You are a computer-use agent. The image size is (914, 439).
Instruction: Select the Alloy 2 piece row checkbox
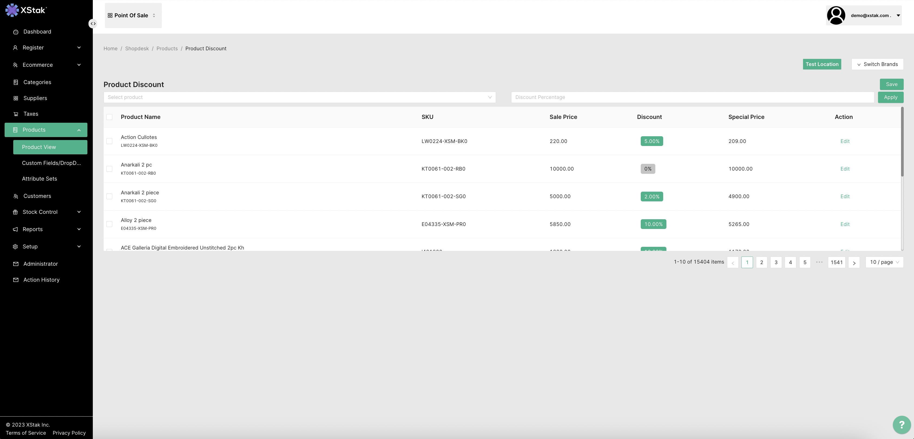(109, 224)
